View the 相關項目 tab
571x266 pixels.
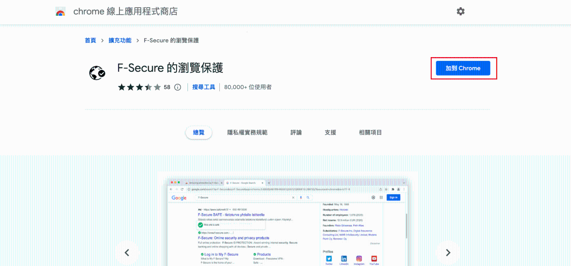(x=370, y=132)
